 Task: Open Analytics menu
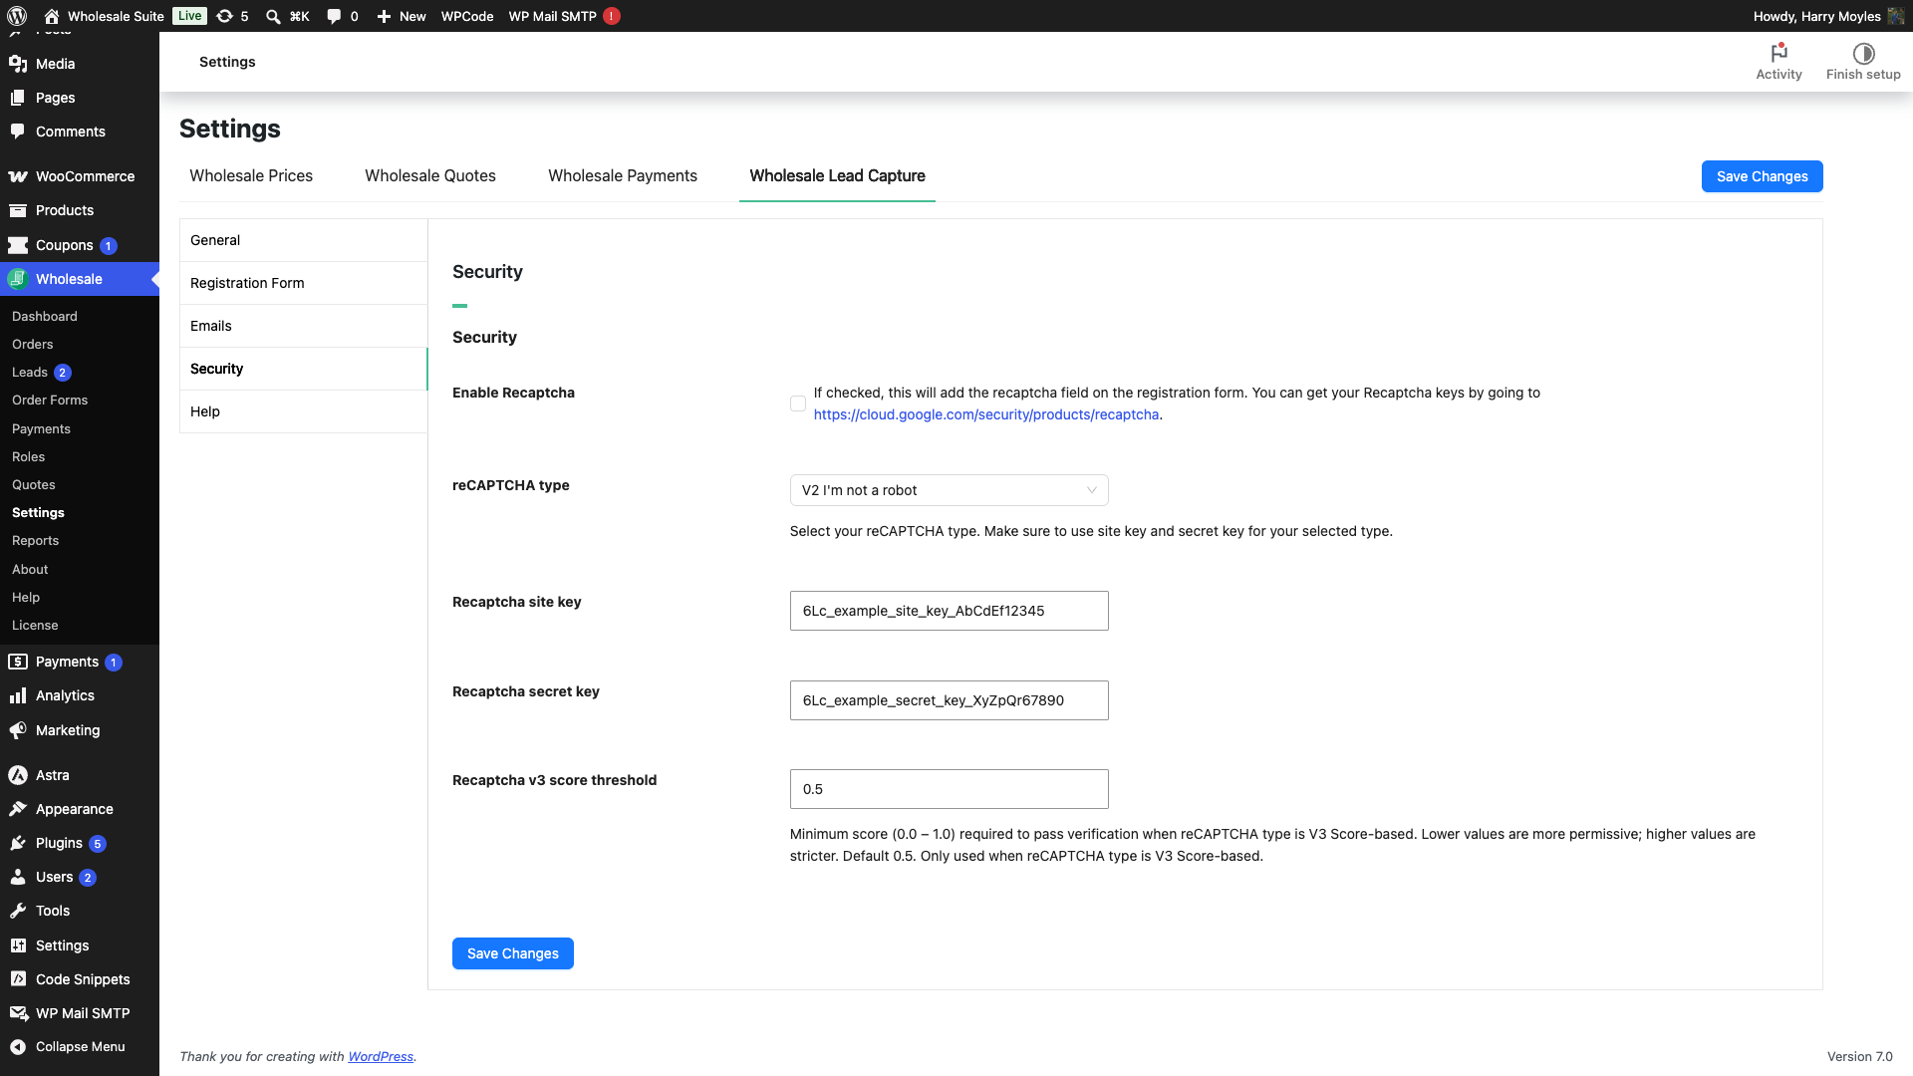pyautogui.click(x=80, y=695)
